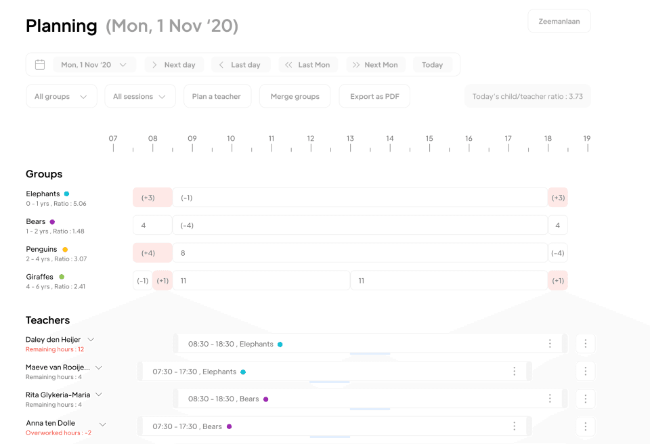Click the purple dot next to Bears group
This screenshot has width=650, height=444.
52,222
